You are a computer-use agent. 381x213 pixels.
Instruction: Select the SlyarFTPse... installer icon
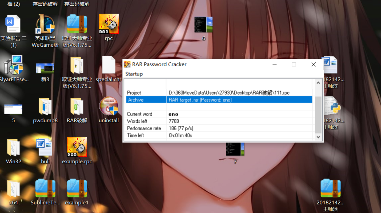[13, 65]
